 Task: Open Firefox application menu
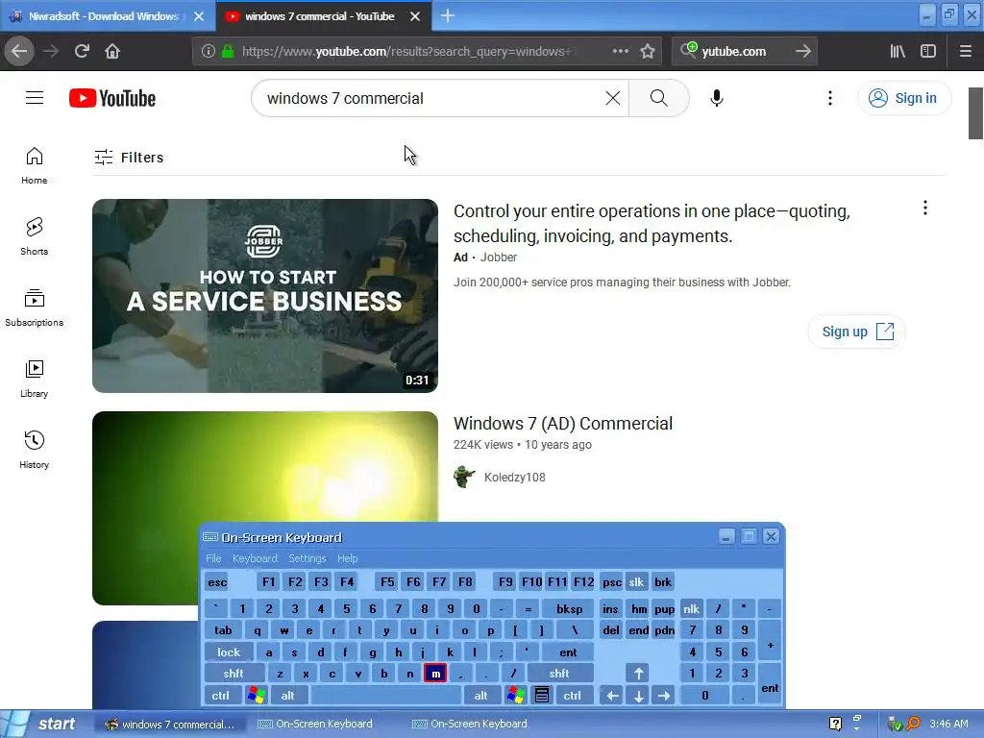pyautogui.click(x=966, y=51)
